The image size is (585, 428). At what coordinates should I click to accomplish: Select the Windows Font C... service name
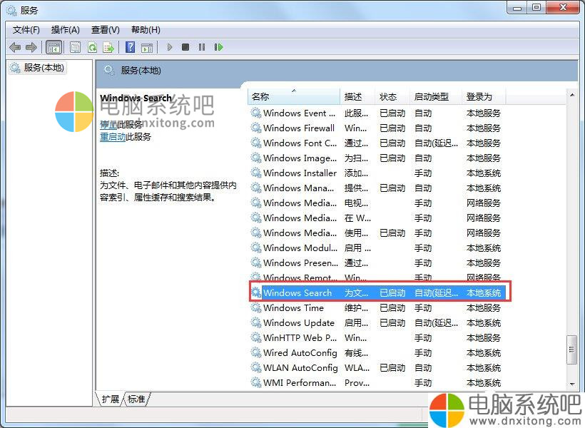(300, 143)
